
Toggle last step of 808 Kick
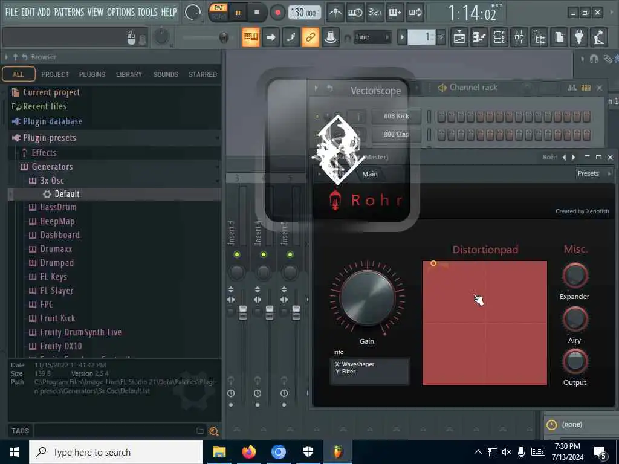pos(586,117)
